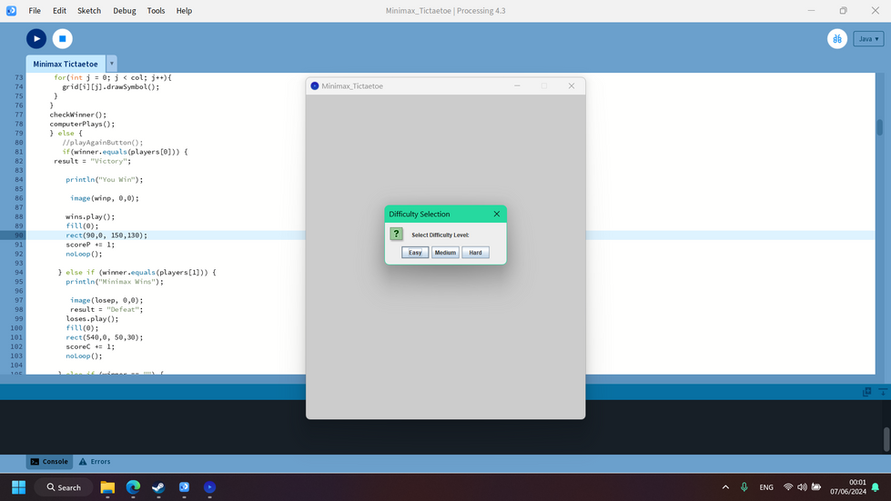Select the Minimax Tictaetoe sketch tab
The height and width of the screenshot is (501, 891).
point(66,64)
